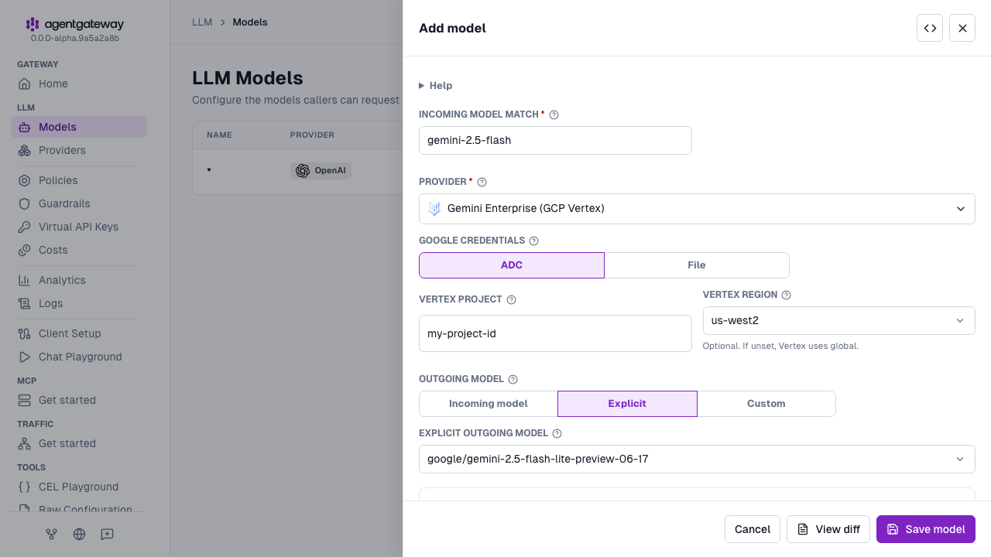
Task: Go to Models in the sidebar
Action: coord(79,127)
